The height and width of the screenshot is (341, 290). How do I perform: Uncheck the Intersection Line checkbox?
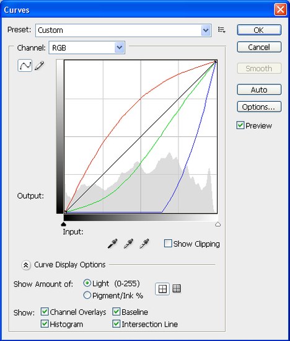(x=116, y=324)
